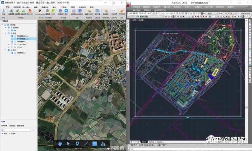This screenshot has height=151, width=252.
Task: Select the 天地图地形.lrc row in tree
Action: (x=21, y=53)
